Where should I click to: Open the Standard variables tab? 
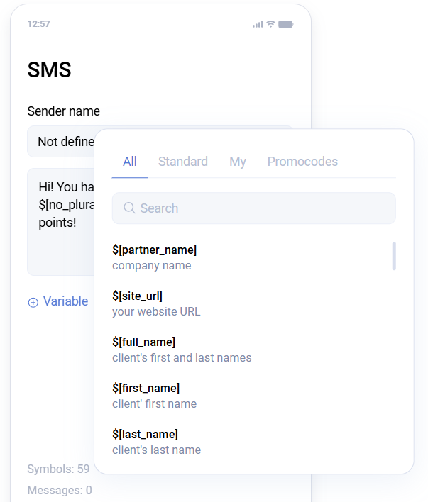click(x=183, y=162)
